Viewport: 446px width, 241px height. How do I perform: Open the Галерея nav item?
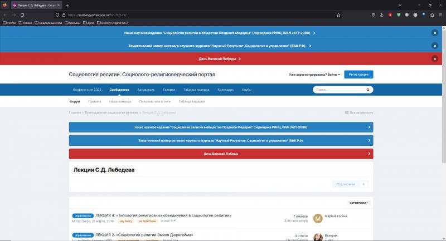169,90
